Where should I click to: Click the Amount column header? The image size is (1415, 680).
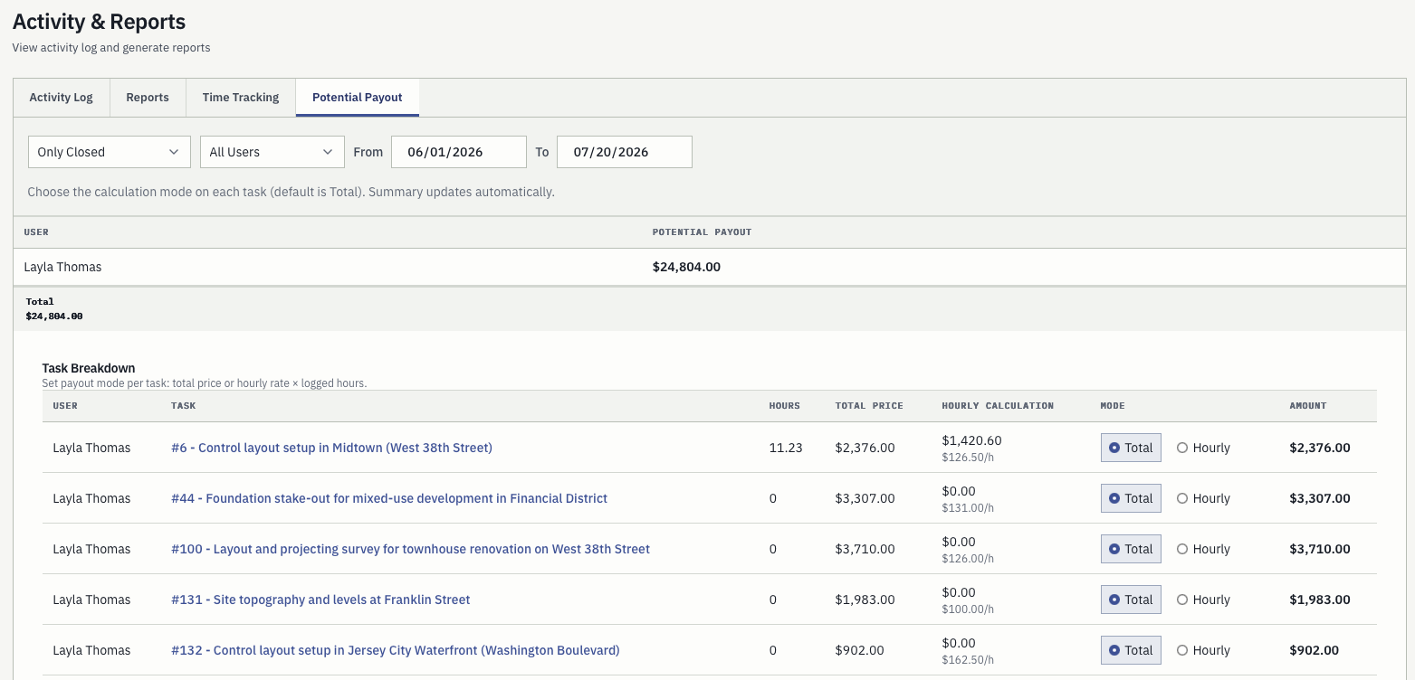(1308, 406)
